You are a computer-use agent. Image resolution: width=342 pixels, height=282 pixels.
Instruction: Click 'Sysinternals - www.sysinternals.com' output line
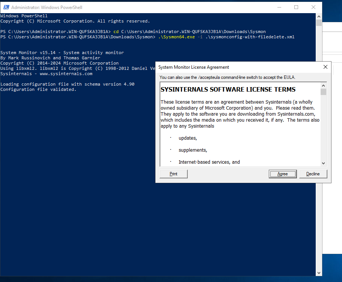tap(47, 74)
